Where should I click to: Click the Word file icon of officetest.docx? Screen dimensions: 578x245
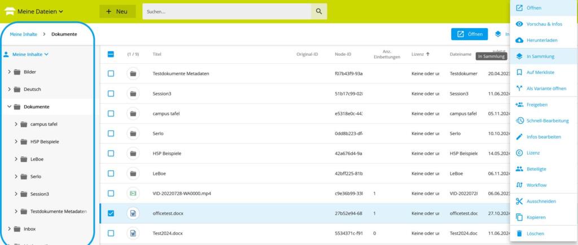point(133,213)
